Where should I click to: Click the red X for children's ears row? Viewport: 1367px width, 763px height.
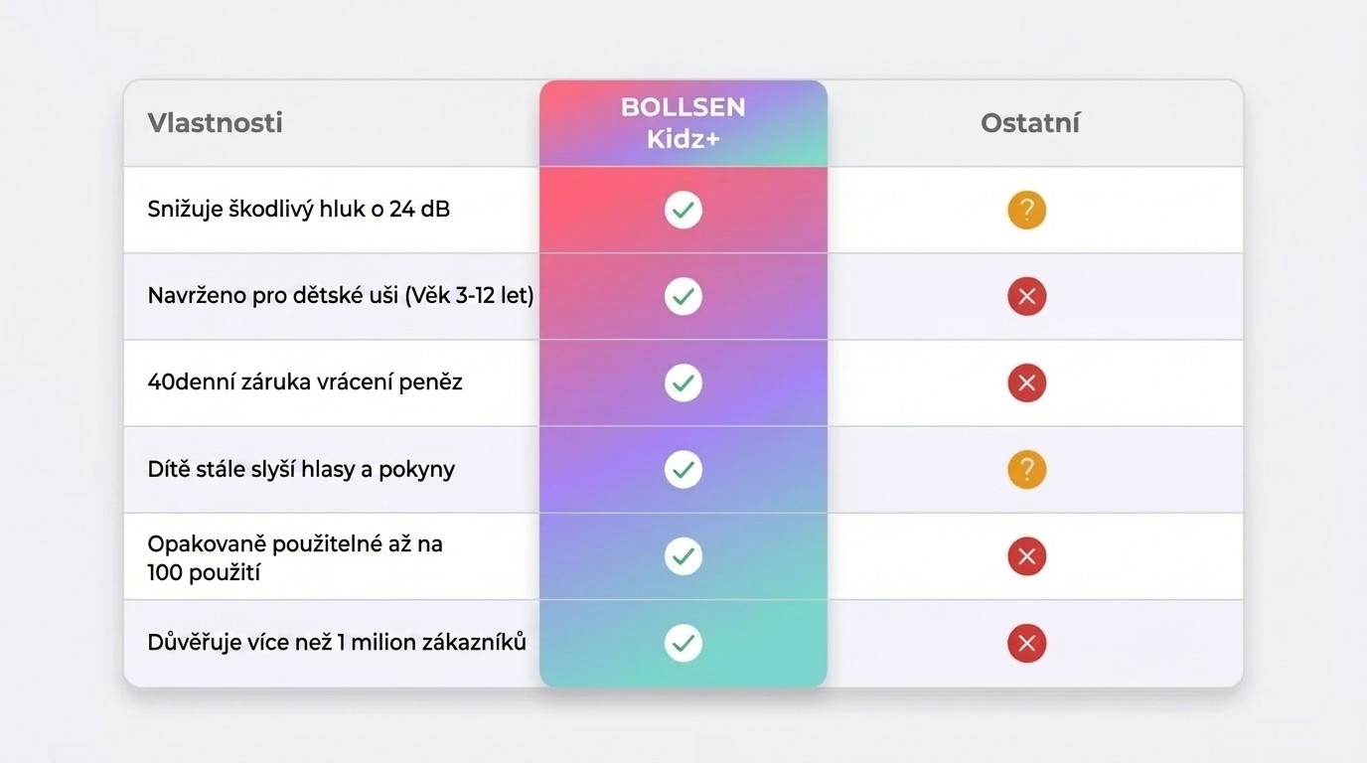tap(1026, 296)
